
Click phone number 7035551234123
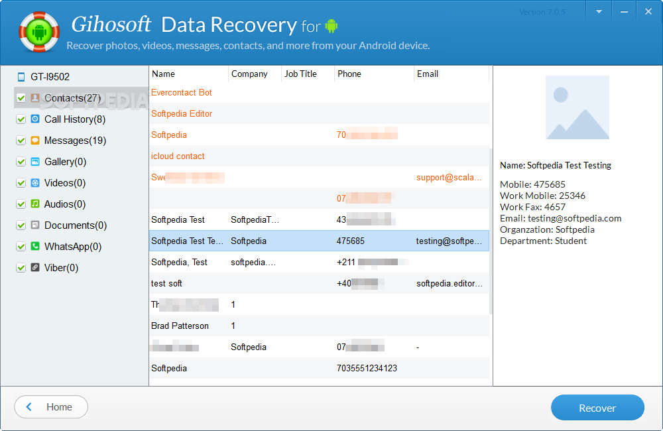[367, 369]
